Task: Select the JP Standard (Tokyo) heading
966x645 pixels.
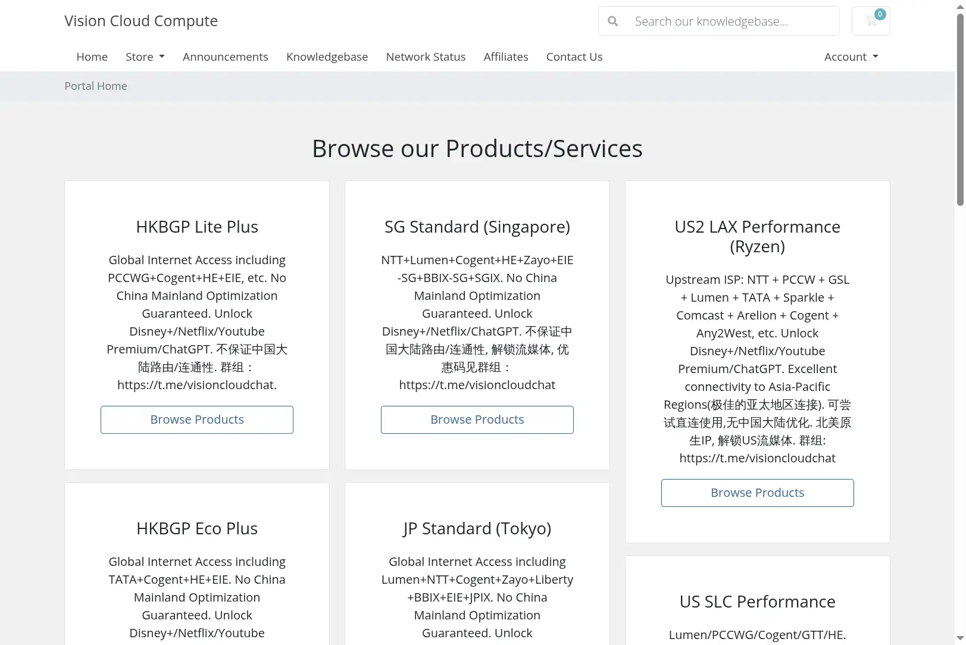Action: (477, 528)
